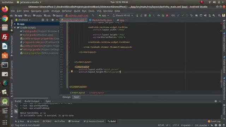Image resolution: width=226 pixels, height=127 pixels.
Task: Click the Git commit checkmark icon
Action: coord(183,16)
